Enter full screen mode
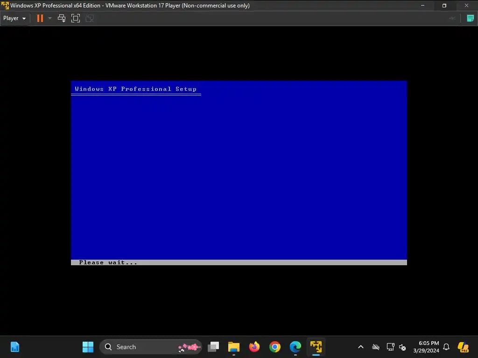Image resolution: width=478 pixels, height=358 pixels. coord(76,18)
